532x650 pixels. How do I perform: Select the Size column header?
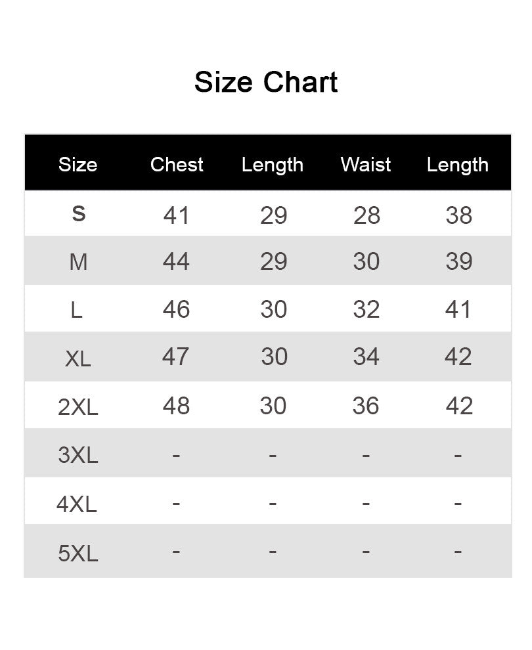pos(78,165)
